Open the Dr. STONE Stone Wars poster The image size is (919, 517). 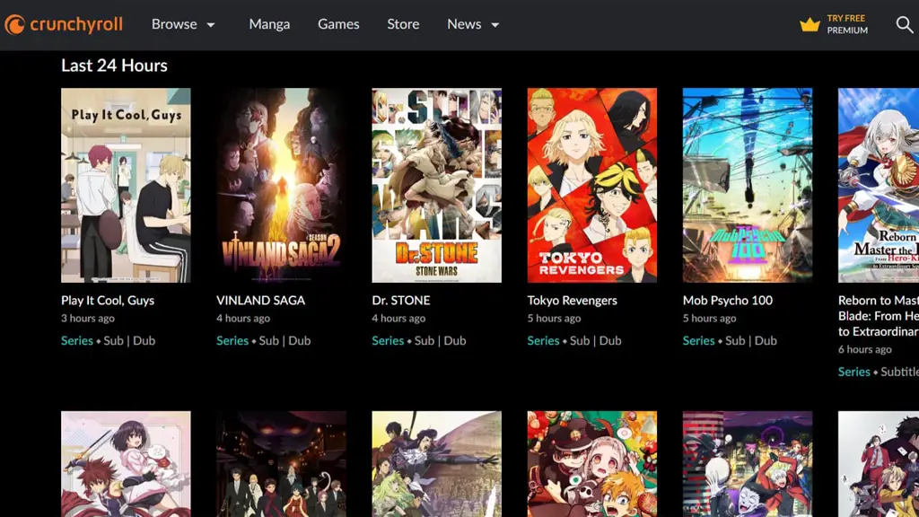(x=436, y=185)
